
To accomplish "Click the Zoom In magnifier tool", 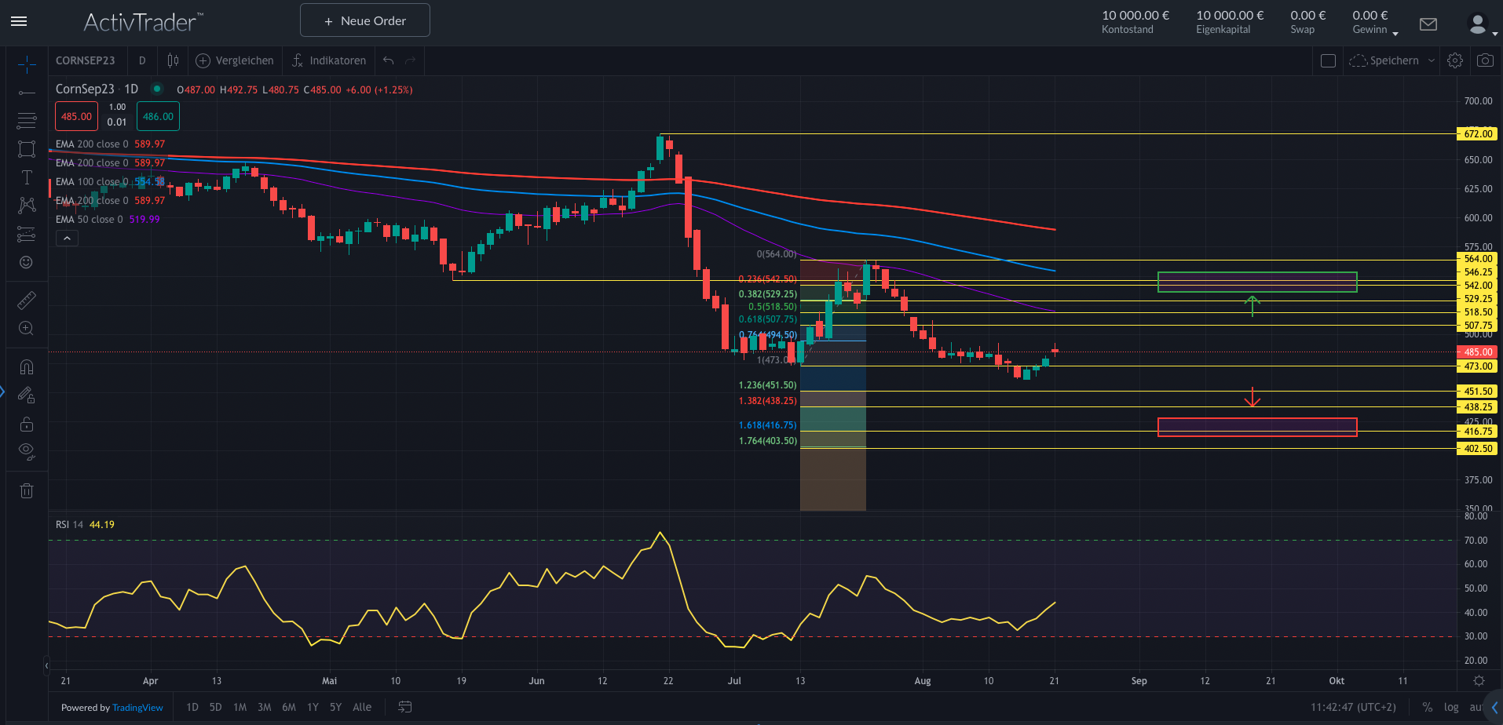I will (x=27, y=328).
